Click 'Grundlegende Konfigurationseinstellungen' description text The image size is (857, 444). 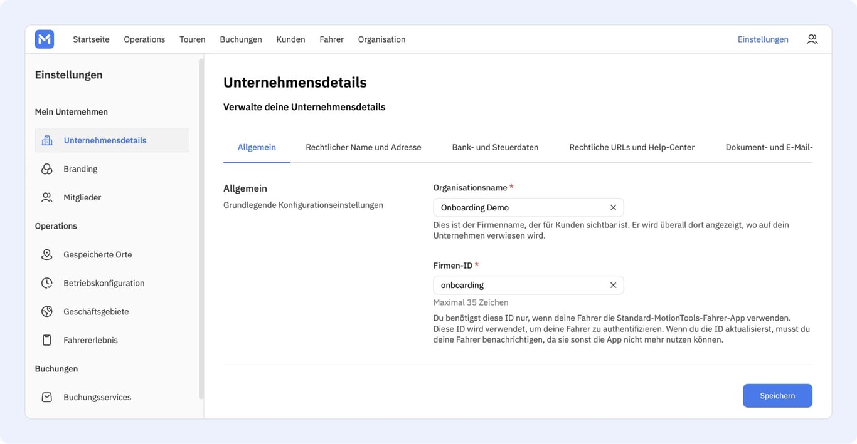(303, 205)
